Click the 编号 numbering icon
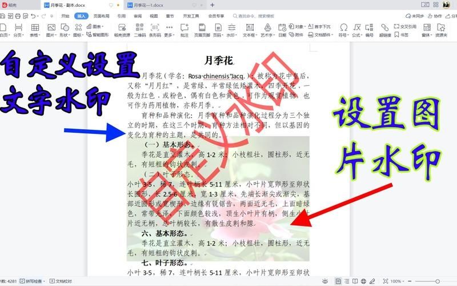This screenshot has width=457, height=286. coord(369,31)
